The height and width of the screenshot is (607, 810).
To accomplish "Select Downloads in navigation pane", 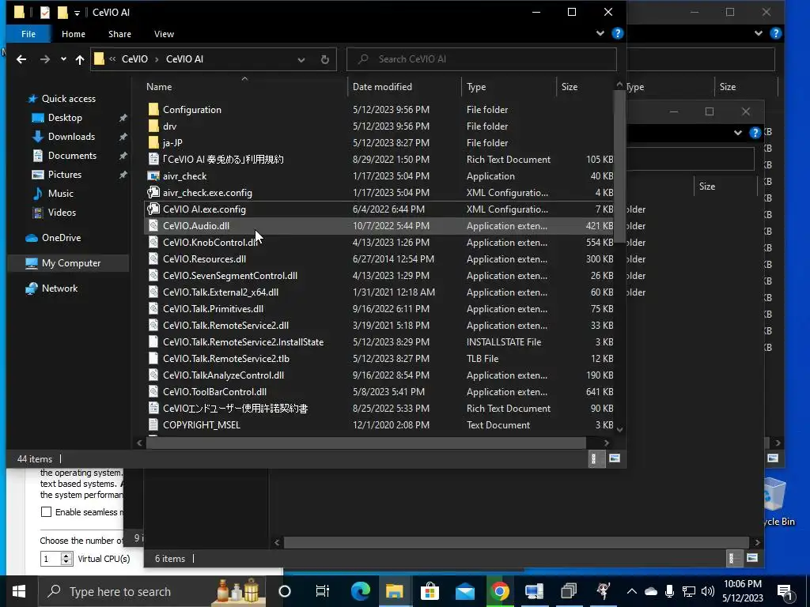I will coord(71,137).
